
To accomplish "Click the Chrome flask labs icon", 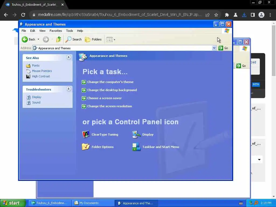I will tap(236, 15).
